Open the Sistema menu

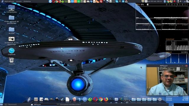tap(27, 1)
